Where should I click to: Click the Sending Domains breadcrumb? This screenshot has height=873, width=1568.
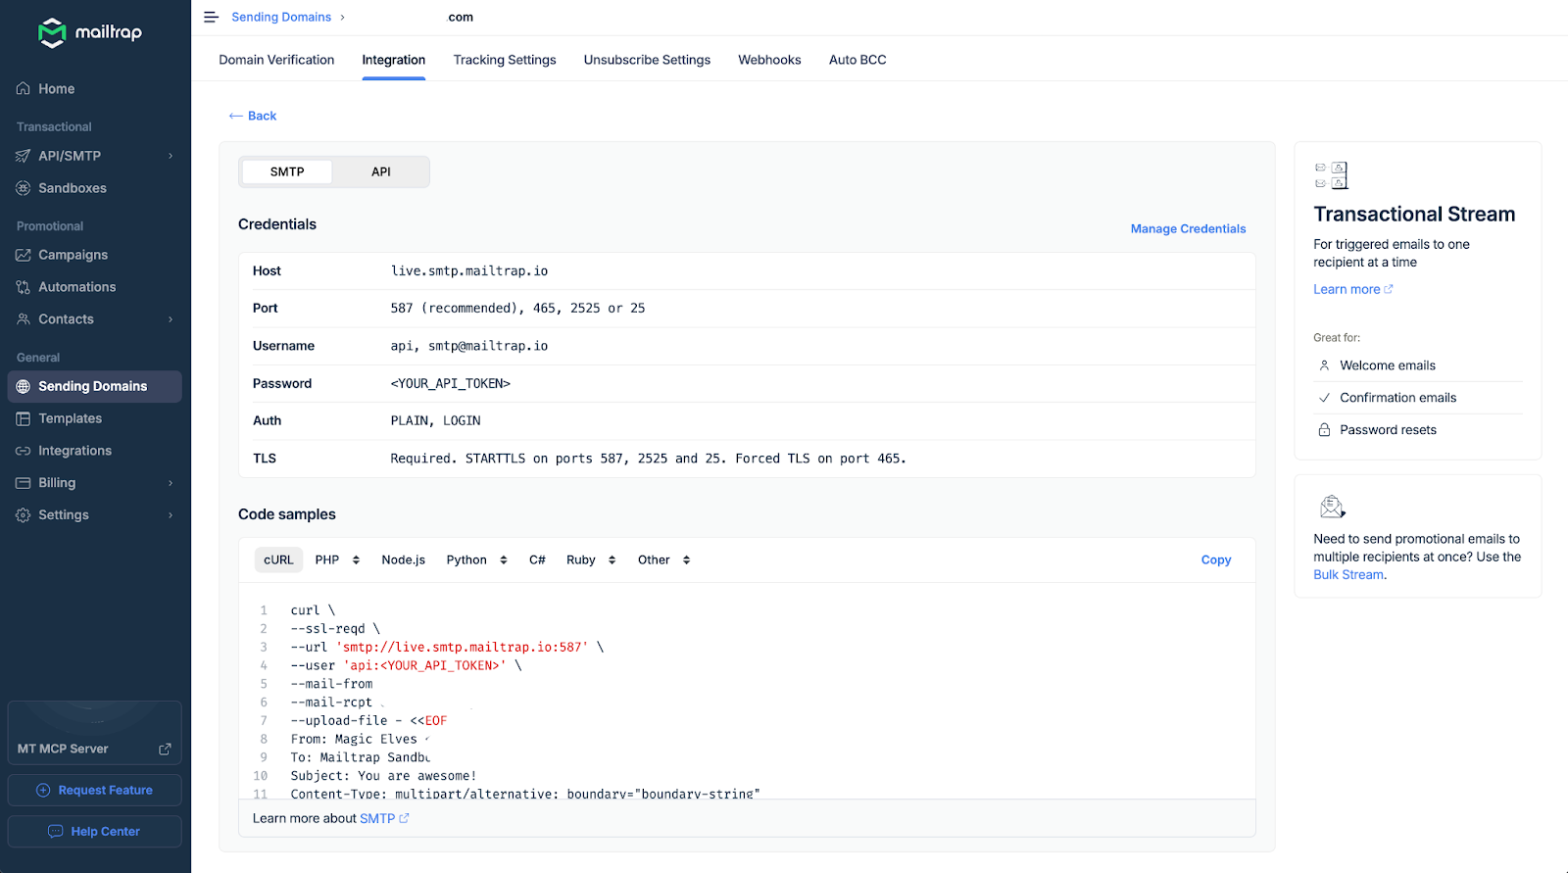pyautogui.click(x=281, y=17)
